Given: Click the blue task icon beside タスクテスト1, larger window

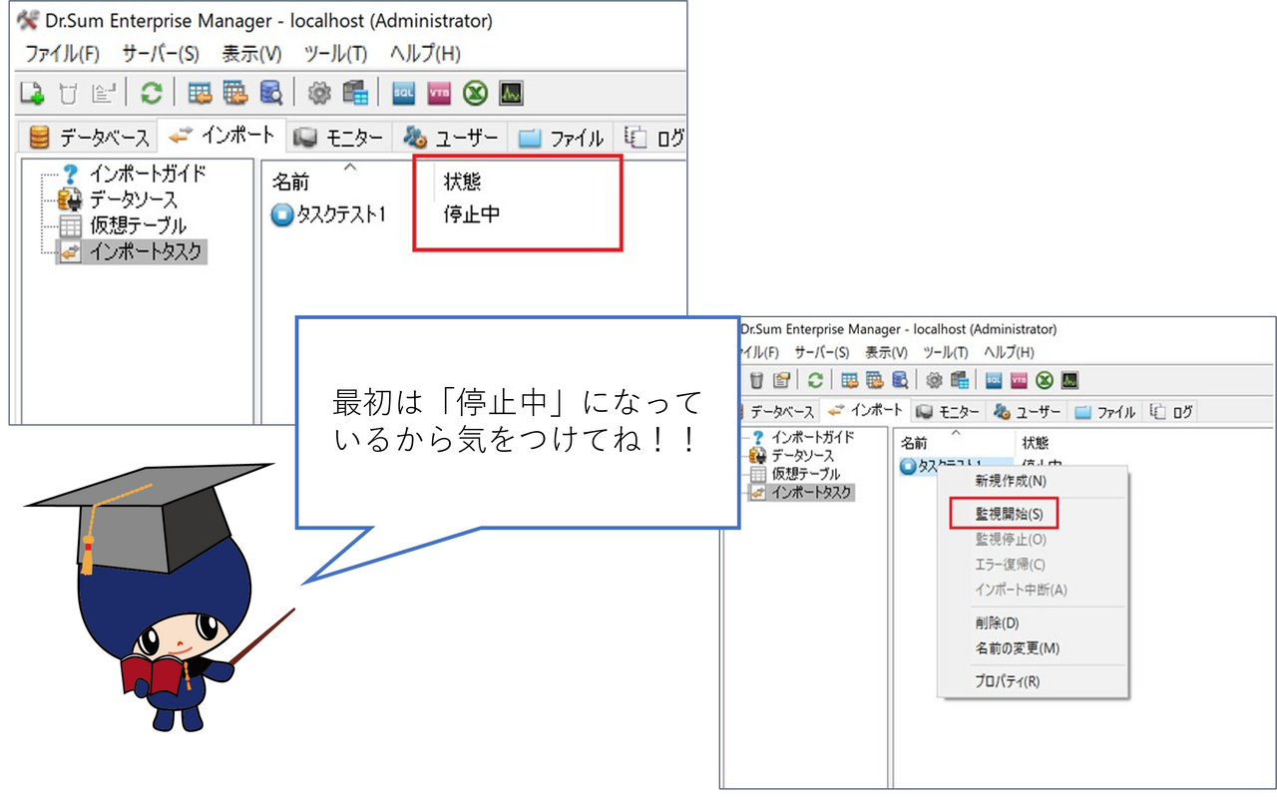Looking at the screenshot, I should 282,214.
